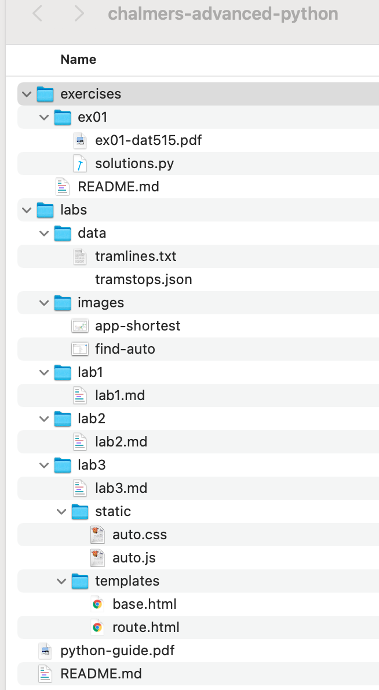Click the python-guide.pdf document icon
The height and width of the screenshot is (690, 379).
[x=45, y=651]
